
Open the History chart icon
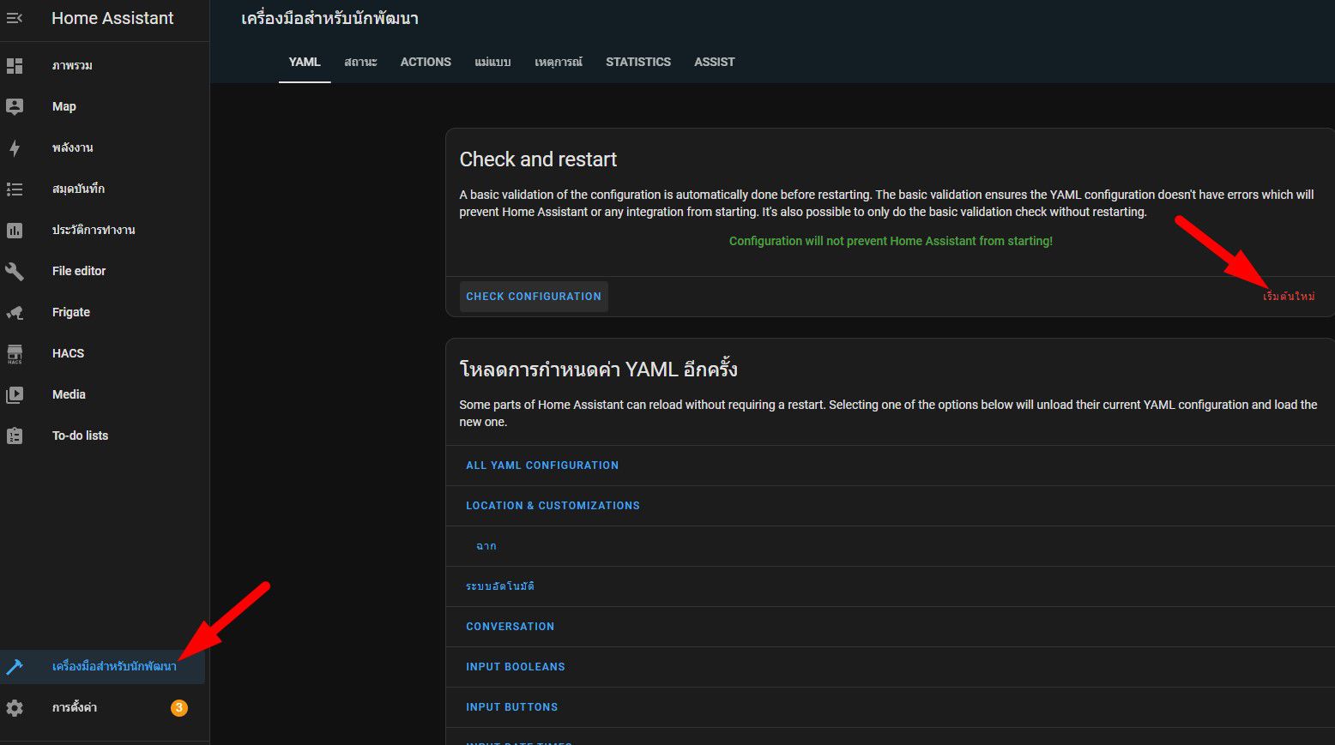click(15, 230)
